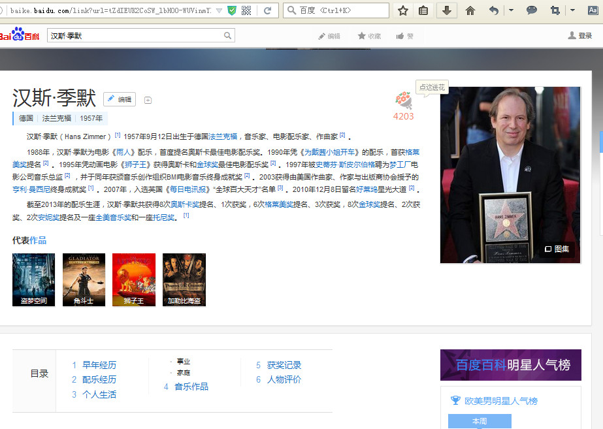Bookmark this page with star icon

402,10
